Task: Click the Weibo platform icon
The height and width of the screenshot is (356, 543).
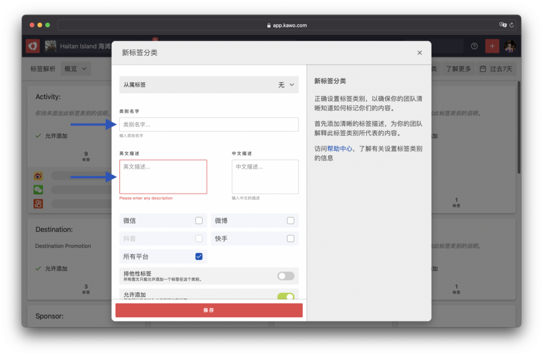Action: [38, 176]
